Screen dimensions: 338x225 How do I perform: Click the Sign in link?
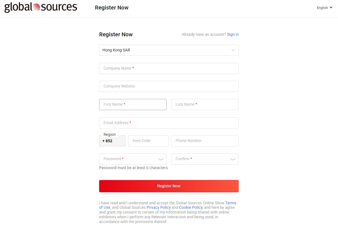(233, 34)
